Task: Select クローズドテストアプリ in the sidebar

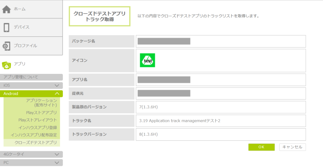Action: click(x=36, y=143)
